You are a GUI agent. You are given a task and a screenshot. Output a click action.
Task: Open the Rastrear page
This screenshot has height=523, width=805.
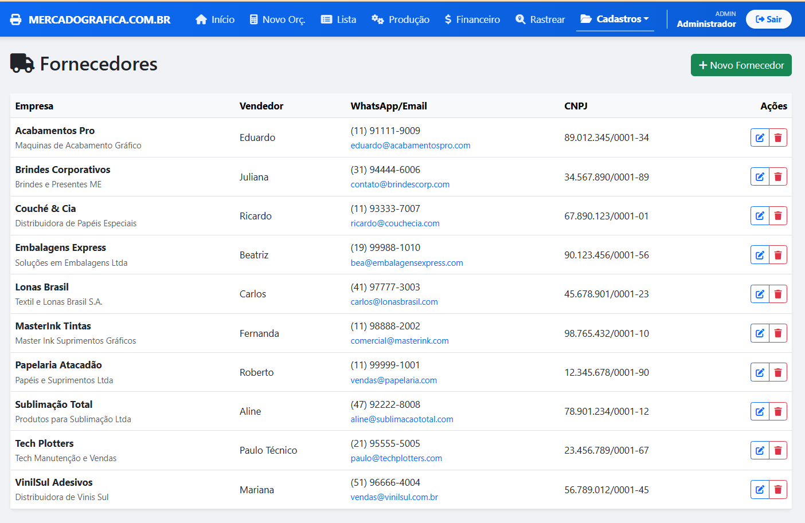pyautogui.click(x=540, y=19)
